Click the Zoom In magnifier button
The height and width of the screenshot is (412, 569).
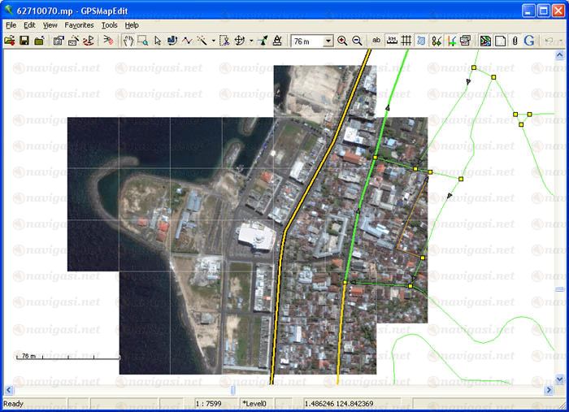tap(342, 41)
